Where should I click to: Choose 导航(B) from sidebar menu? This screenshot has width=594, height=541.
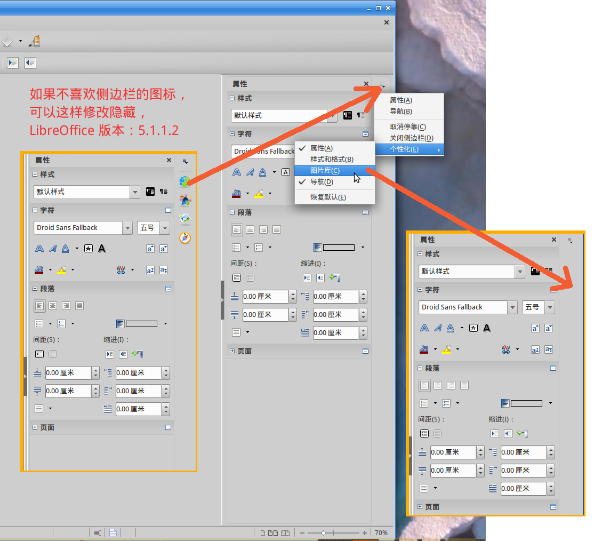click(x=409, y=112)
